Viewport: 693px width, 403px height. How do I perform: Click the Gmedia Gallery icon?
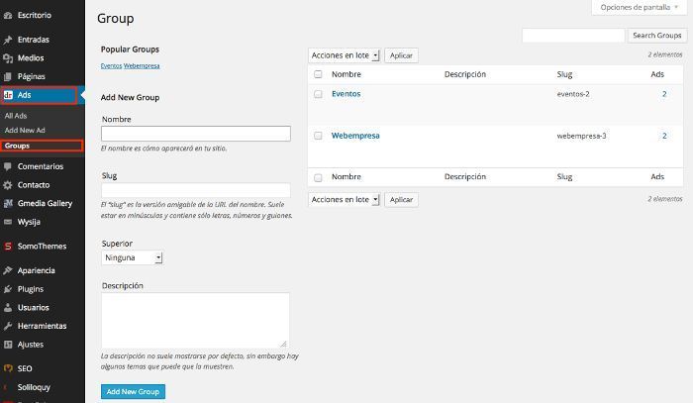(x=8, y=203)
